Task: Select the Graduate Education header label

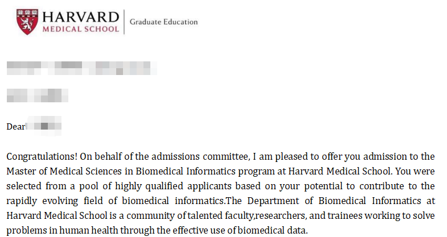Action: click(x=163, y=22)
